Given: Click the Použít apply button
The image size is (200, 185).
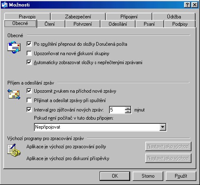Looking at the screenshot, I should coord(181,176).
